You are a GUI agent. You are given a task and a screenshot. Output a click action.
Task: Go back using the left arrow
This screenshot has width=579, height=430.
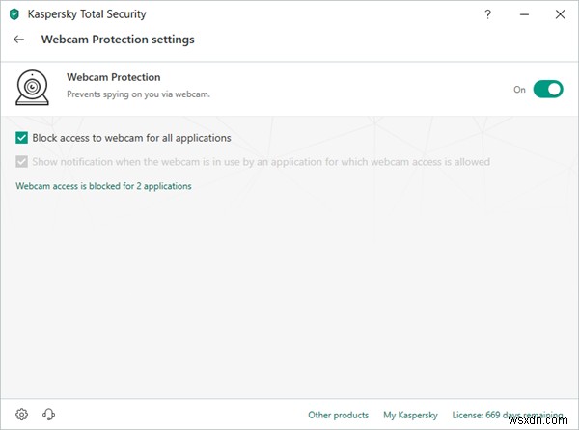coord(19,40)
